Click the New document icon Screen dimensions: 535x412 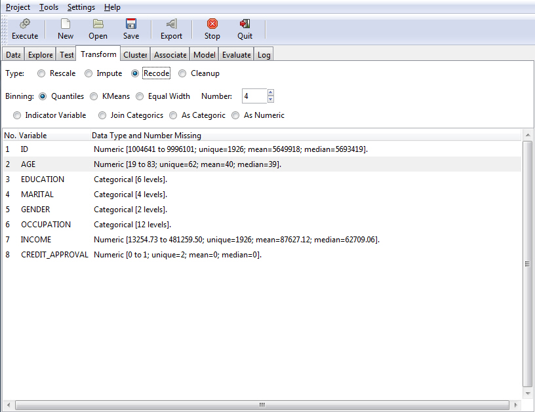click(65, 24)
